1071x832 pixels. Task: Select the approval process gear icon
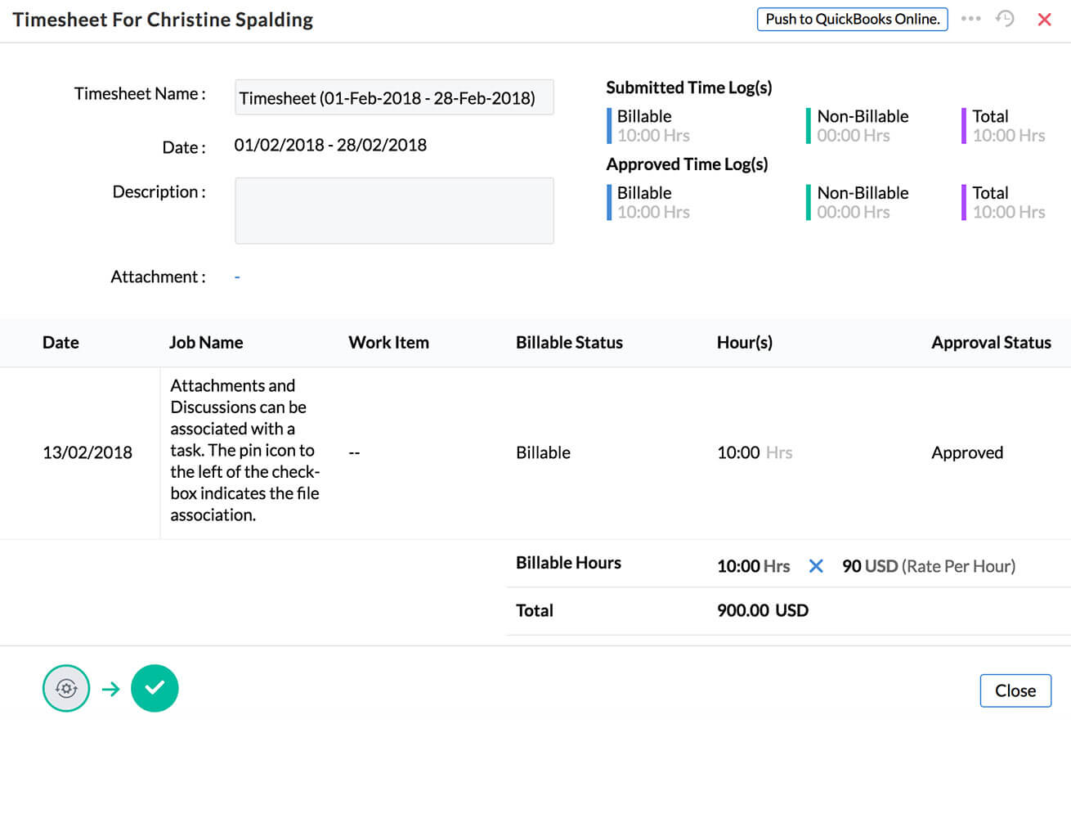coord(66,689)
